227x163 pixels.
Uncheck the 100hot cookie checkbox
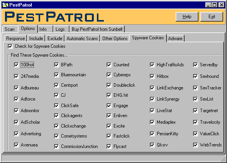click(x=16, y=65)
